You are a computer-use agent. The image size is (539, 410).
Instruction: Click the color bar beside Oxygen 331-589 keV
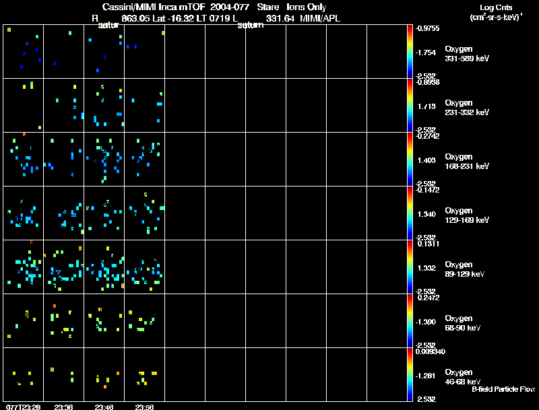coord(410,52)
